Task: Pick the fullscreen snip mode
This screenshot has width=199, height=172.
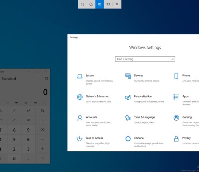Action: click(x=108, y=4)
